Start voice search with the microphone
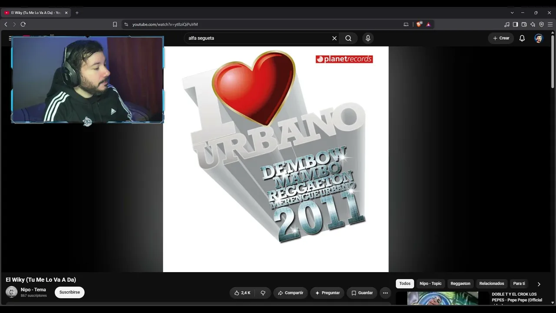556x313 pixels. [368, 38]
